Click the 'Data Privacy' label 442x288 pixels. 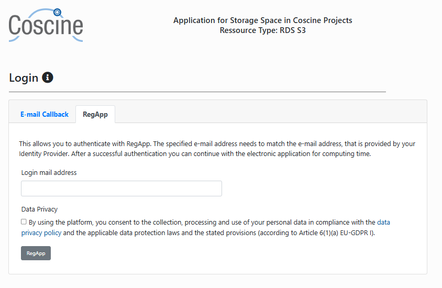click(x=39, y=209)
